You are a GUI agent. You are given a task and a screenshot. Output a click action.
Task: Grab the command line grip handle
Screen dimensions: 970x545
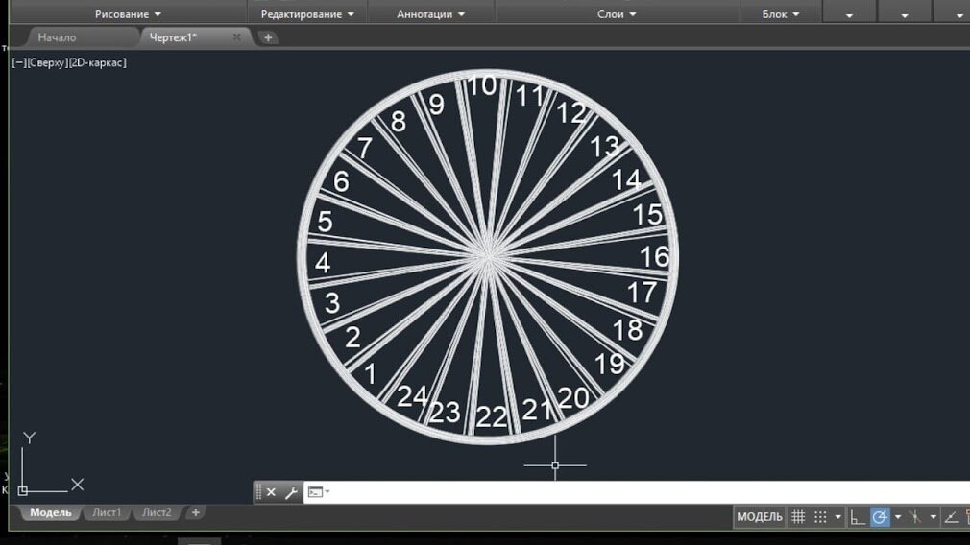(258, 492)
